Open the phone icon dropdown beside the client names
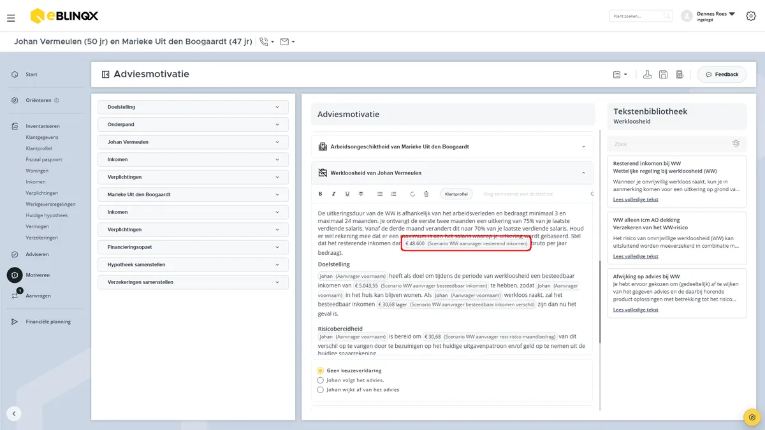The height and width of the screenshot is (430, 765). point(267,42)
